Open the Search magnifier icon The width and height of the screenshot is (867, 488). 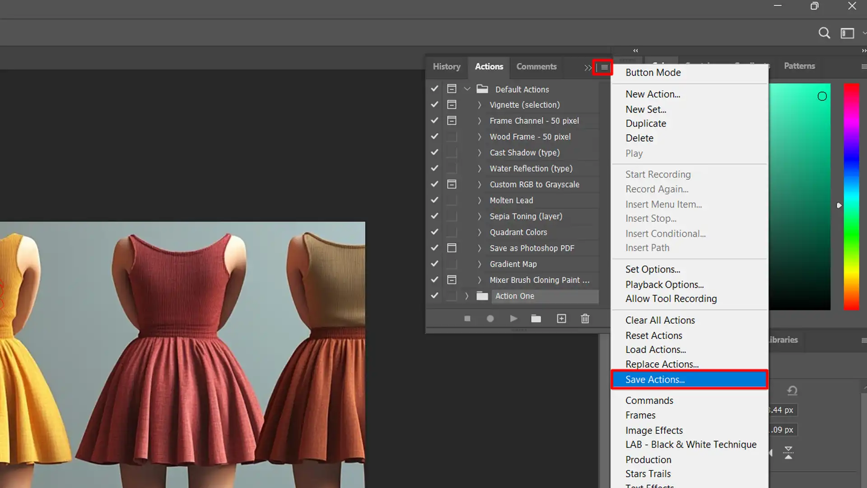coord(824,33)
